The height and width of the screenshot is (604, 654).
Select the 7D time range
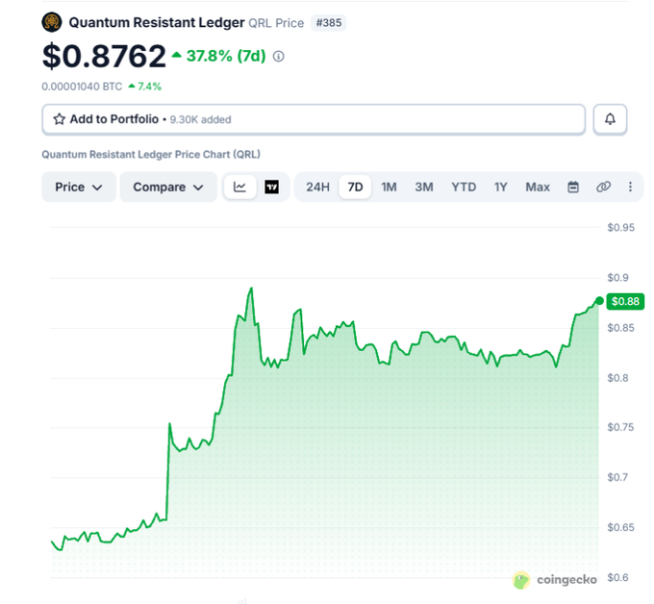pos(355,187)
